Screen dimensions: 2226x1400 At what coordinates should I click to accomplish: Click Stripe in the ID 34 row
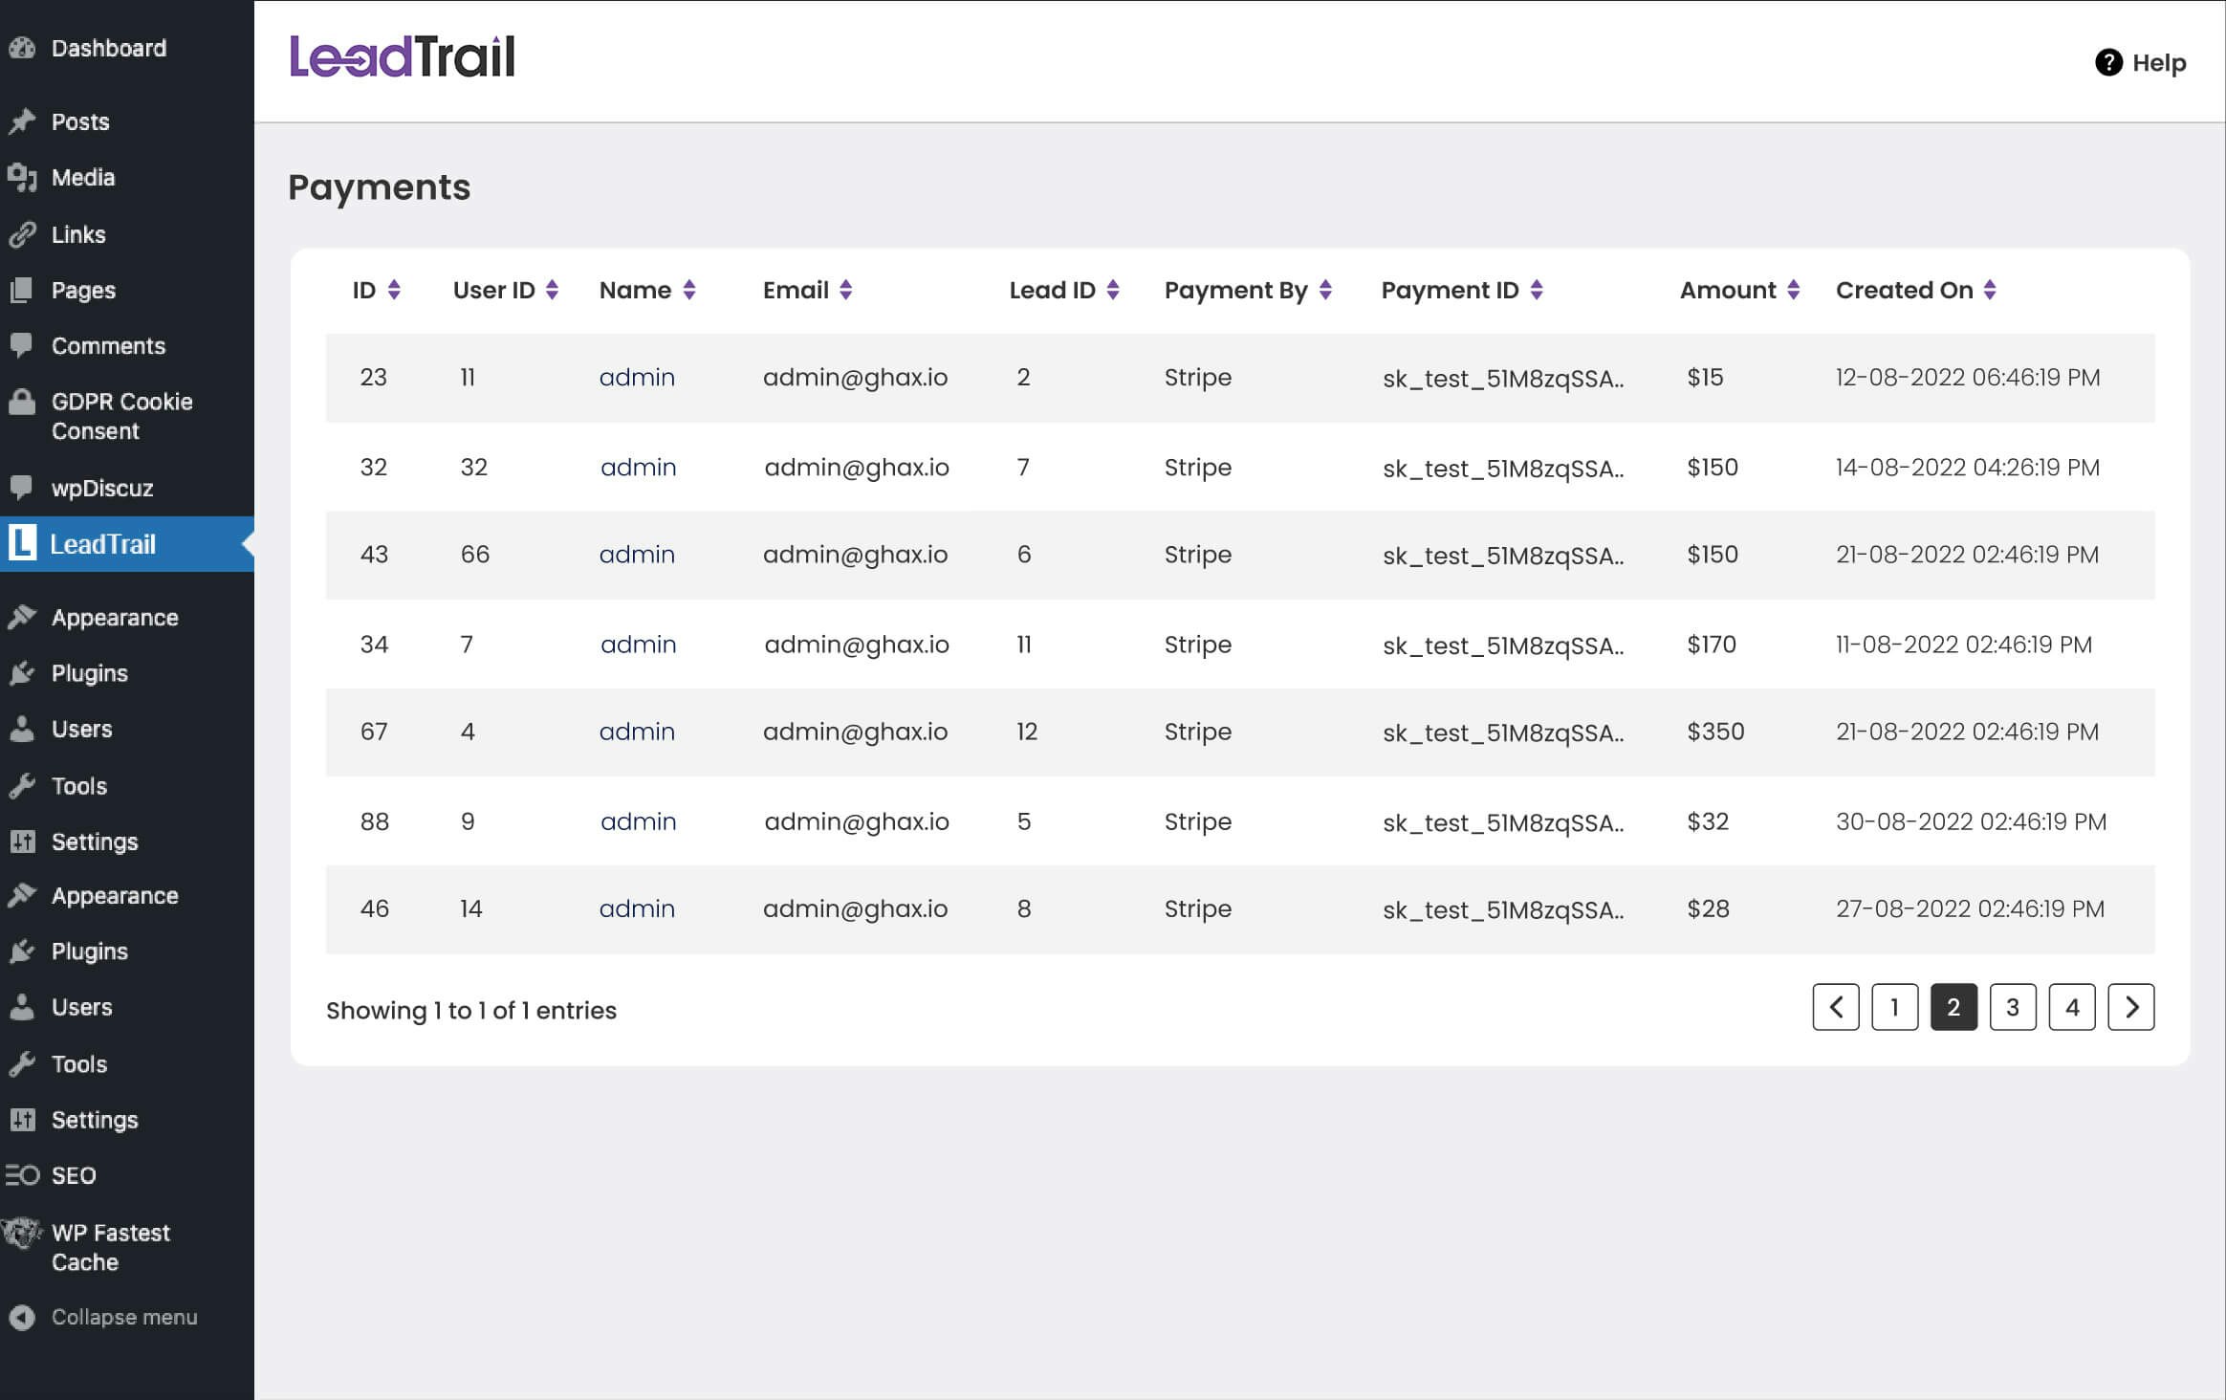click(1197, 645)
